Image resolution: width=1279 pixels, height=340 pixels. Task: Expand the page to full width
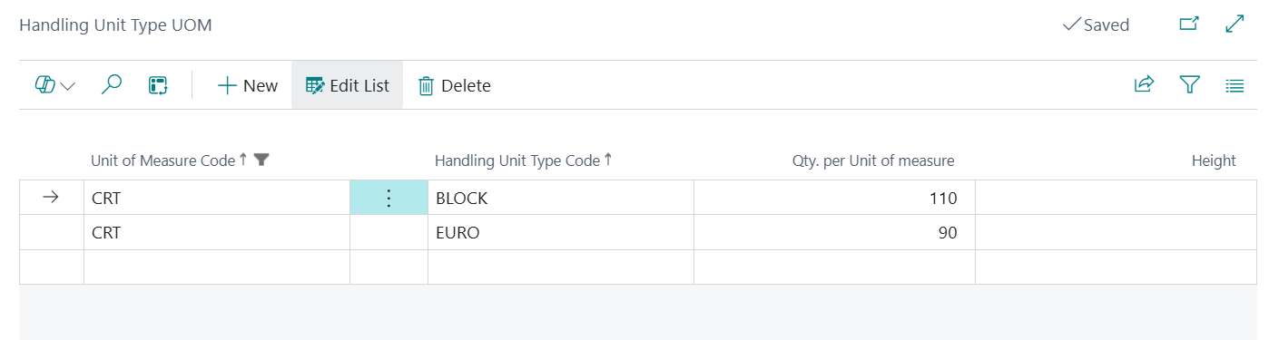click(1235, 24)
